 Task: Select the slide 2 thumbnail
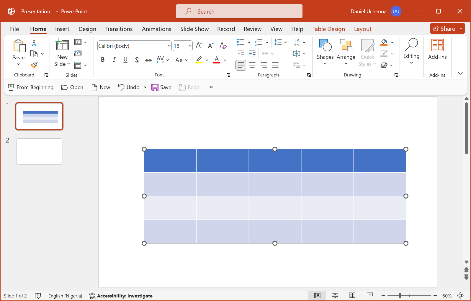pos(39,151)
